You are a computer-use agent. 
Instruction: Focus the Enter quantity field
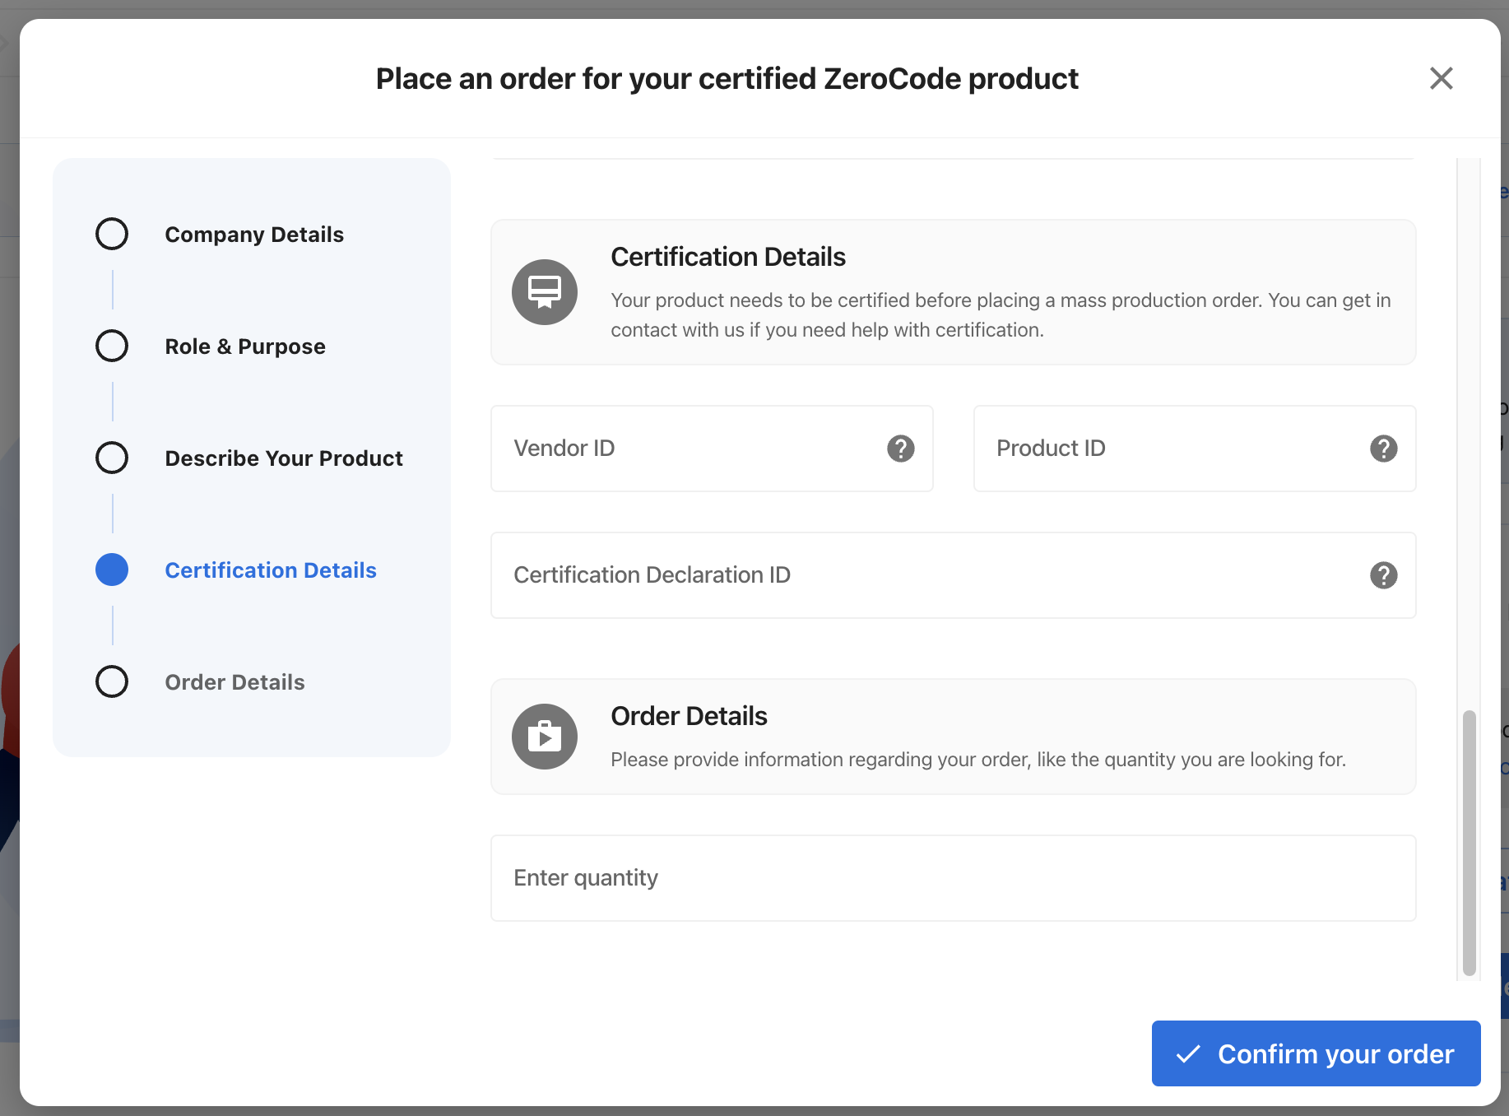click(954, 878)
